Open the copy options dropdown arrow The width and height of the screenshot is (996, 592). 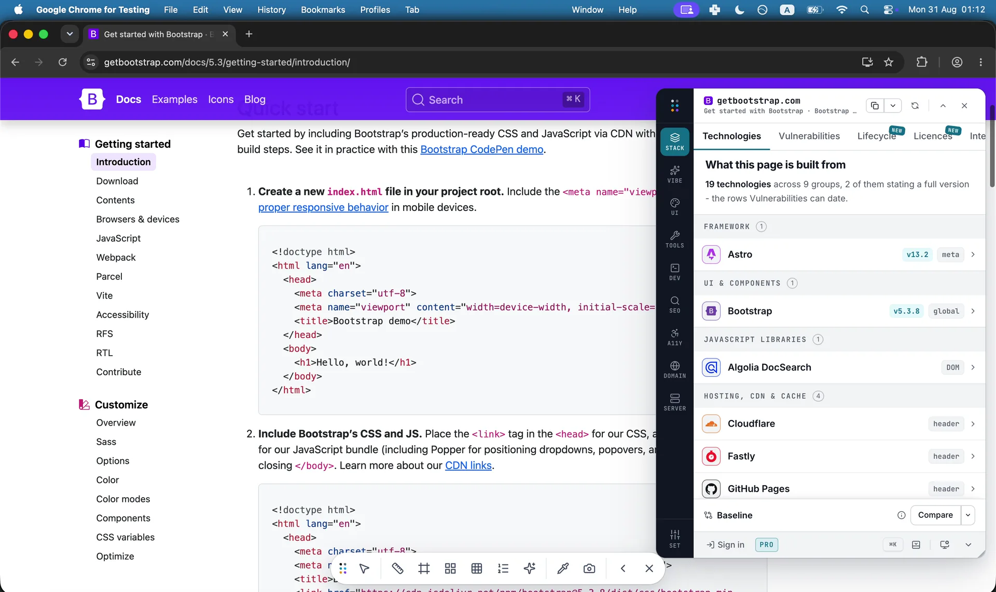[893, 106]
